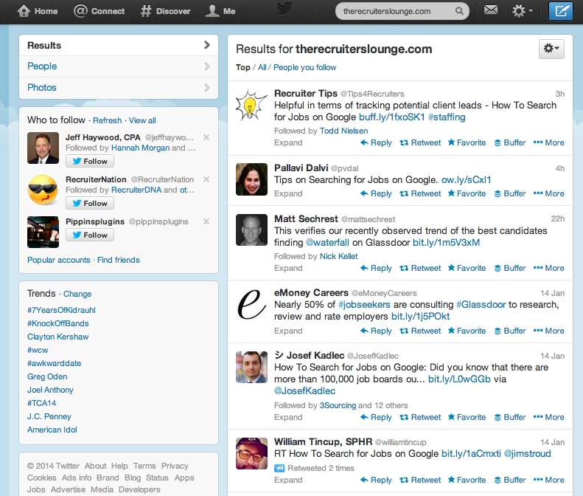This screenshot has height=496, width=583.
Task: Reply to the Recruiter Tips tweet
Action: tap(376, 142)
